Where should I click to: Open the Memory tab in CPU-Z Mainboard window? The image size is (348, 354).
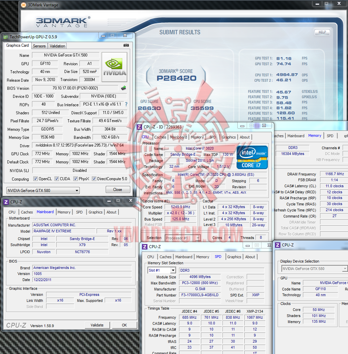pos(64,212)
